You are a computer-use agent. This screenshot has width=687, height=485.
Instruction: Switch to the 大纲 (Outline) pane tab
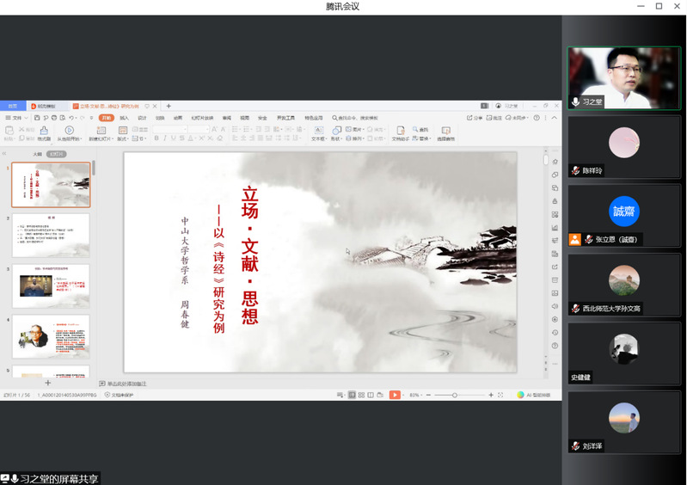37,154
